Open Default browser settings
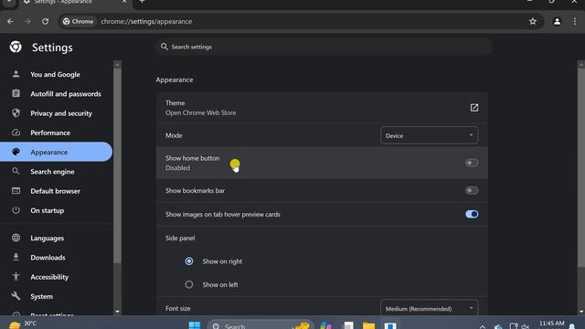This screenshot has height=329, width=585. pyautogui.click(x=56, y=191)
